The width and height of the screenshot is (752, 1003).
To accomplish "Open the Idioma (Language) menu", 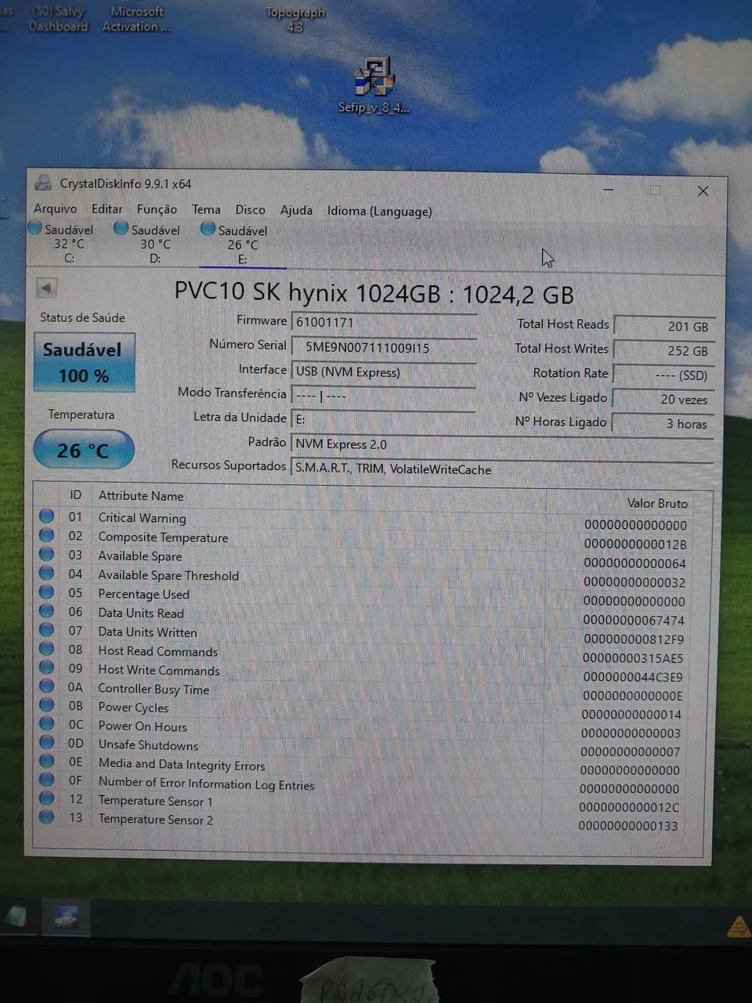I will pyautogui.click(x=379, y=211).
